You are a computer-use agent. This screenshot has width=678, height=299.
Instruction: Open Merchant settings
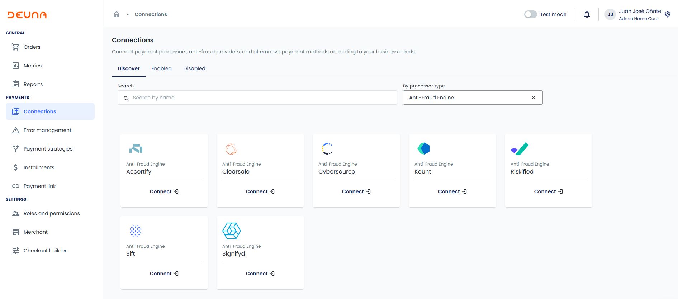[50, 232]
